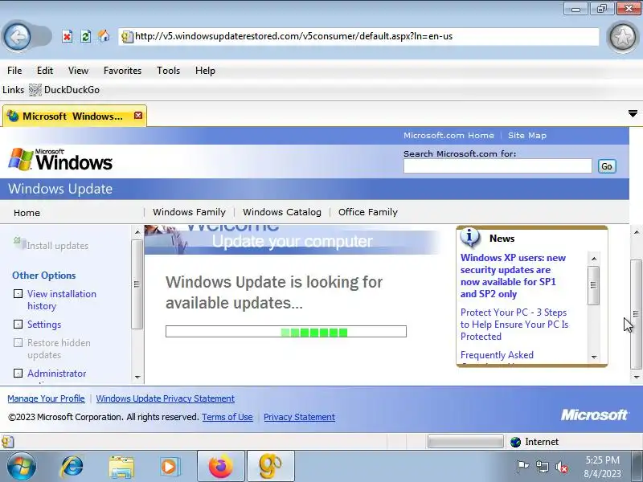Open the Action Center flag tray icon
Screen dimensions: 643x482
(x=522, y=467)
